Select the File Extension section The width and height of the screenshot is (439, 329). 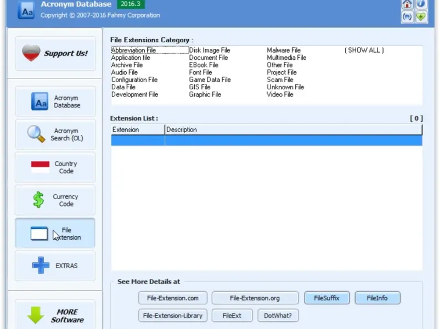tap(55, 234)
